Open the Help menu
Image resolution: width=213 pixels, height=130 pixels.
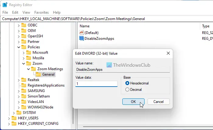click(57, 12)
